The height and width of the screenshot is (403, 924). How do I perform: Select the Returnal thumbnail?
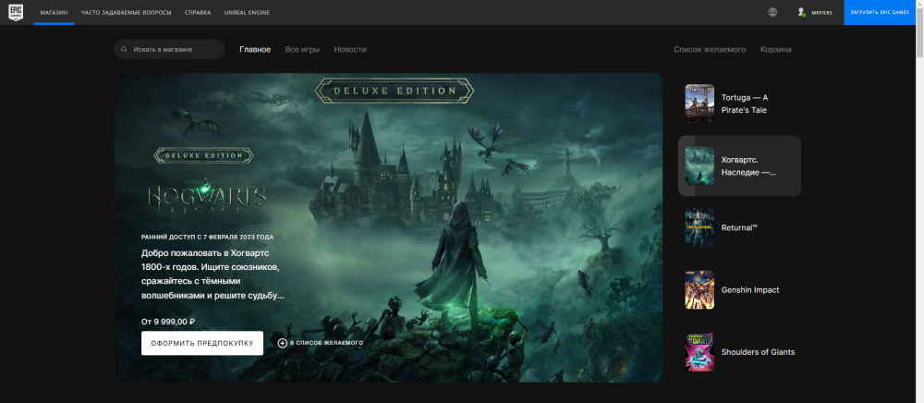click(699, 227)
